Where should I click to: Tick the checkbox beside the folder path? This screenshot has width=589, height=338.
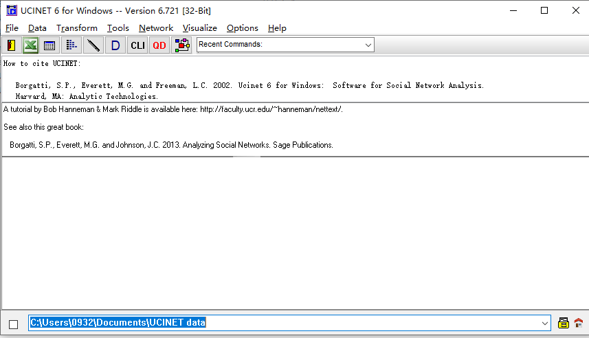tap(14, 324)
